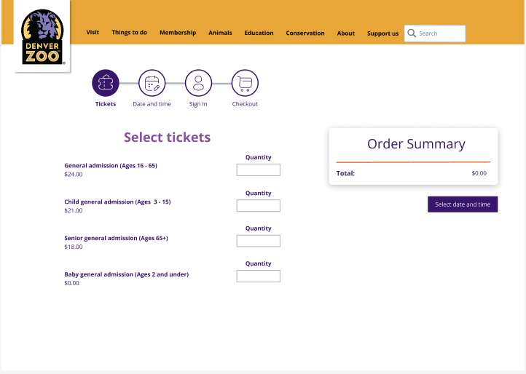The width and height of the screenshot is (526, 374).
Task: Select the Membership nav item
Action: 178,33
